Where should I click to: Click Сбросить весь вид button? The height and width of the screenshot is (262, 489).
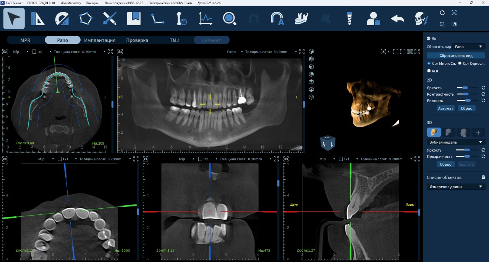pos(456,56)
